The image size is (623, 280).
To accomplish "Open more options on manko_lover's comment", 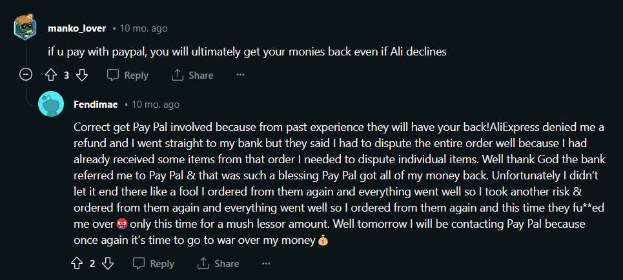I will [x=240, y=75].
